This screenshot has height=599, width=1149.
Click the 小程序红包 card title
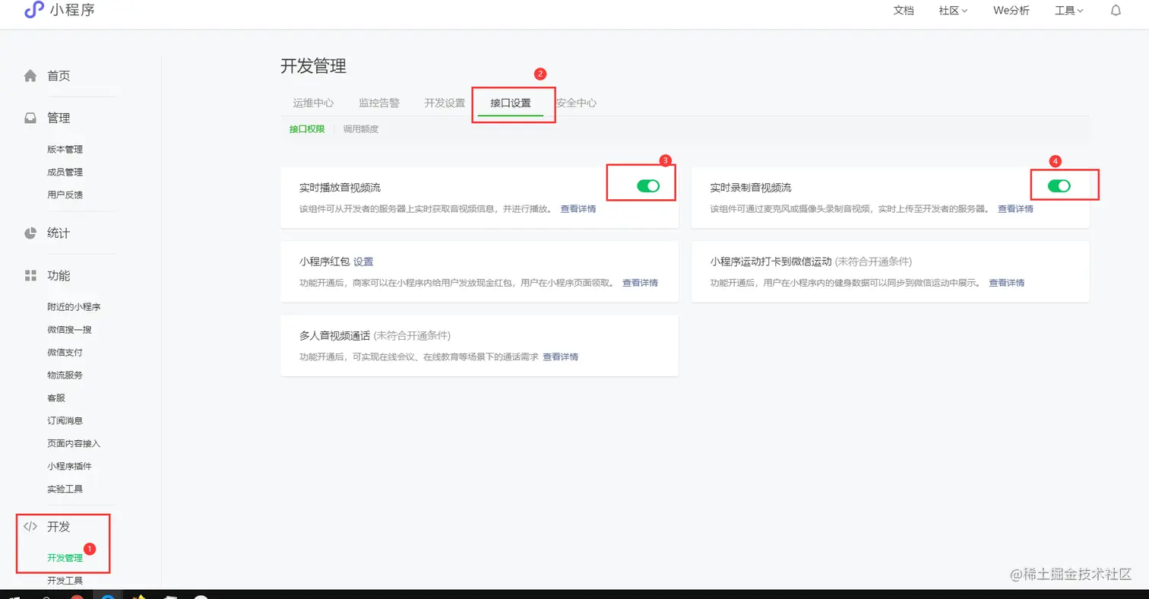pos(324,261)
